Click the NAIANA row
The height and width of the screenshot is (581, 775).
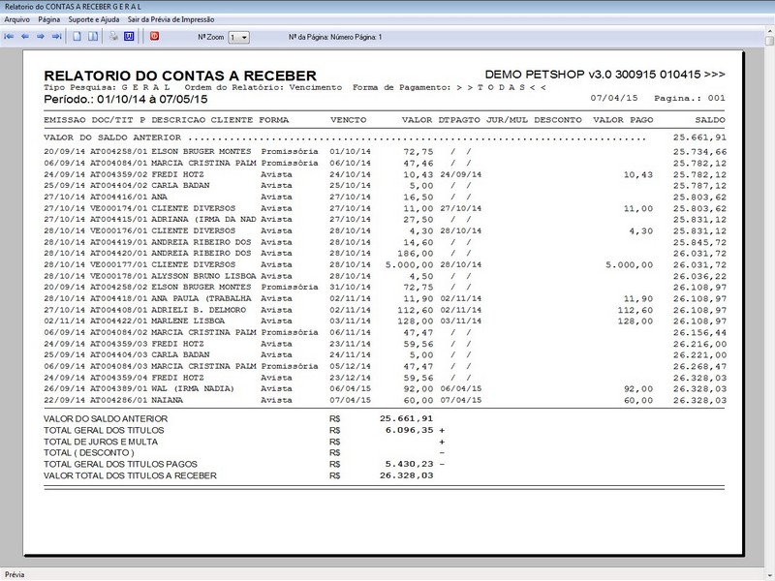click(385, 400)
